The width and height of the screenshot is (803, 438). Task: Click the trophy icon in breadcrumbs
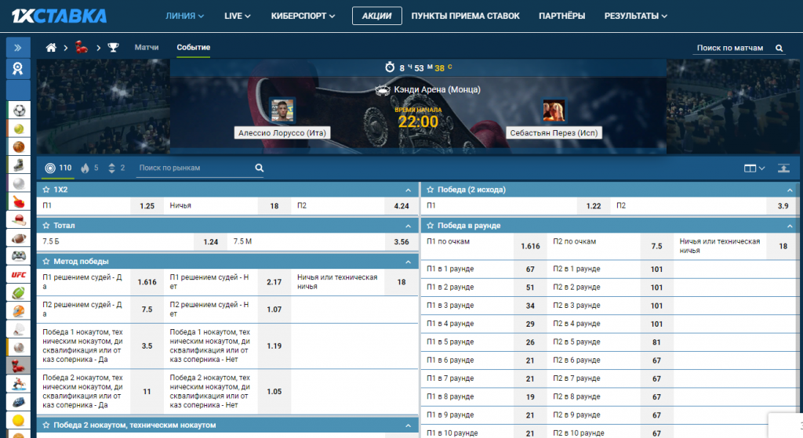tap(113, 48)
